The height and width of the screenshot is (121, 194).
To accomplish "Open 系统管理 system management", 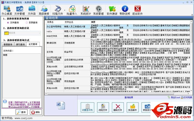I will (x=98, y=10).
